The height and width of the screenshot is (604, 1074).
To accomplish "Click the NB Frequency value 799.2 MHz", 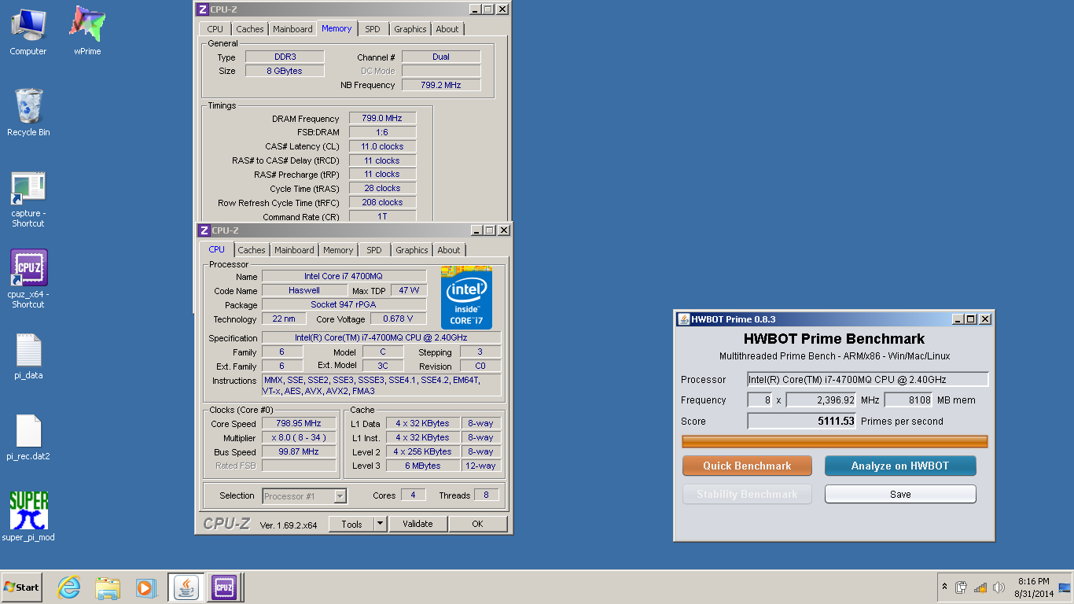I will pyautogui.click(x=441, y=84).
